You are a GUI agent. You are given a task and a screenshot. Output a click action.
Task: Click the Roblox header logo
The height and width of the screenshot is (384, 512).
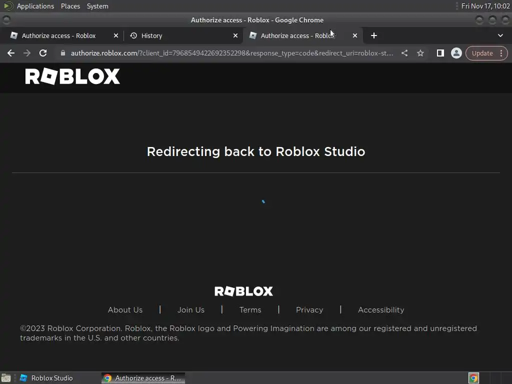72,76
